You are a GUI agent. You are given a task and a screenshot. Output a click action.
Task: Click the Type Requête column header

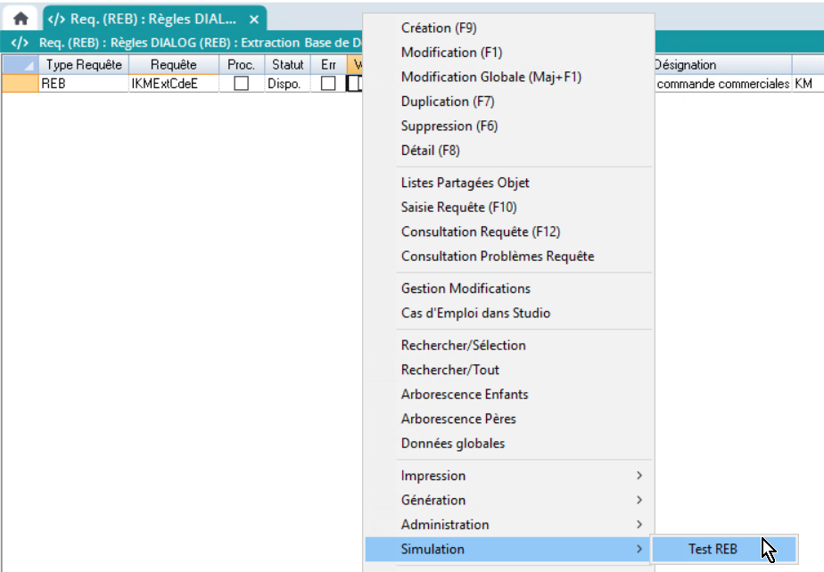[x=84, y=65]
